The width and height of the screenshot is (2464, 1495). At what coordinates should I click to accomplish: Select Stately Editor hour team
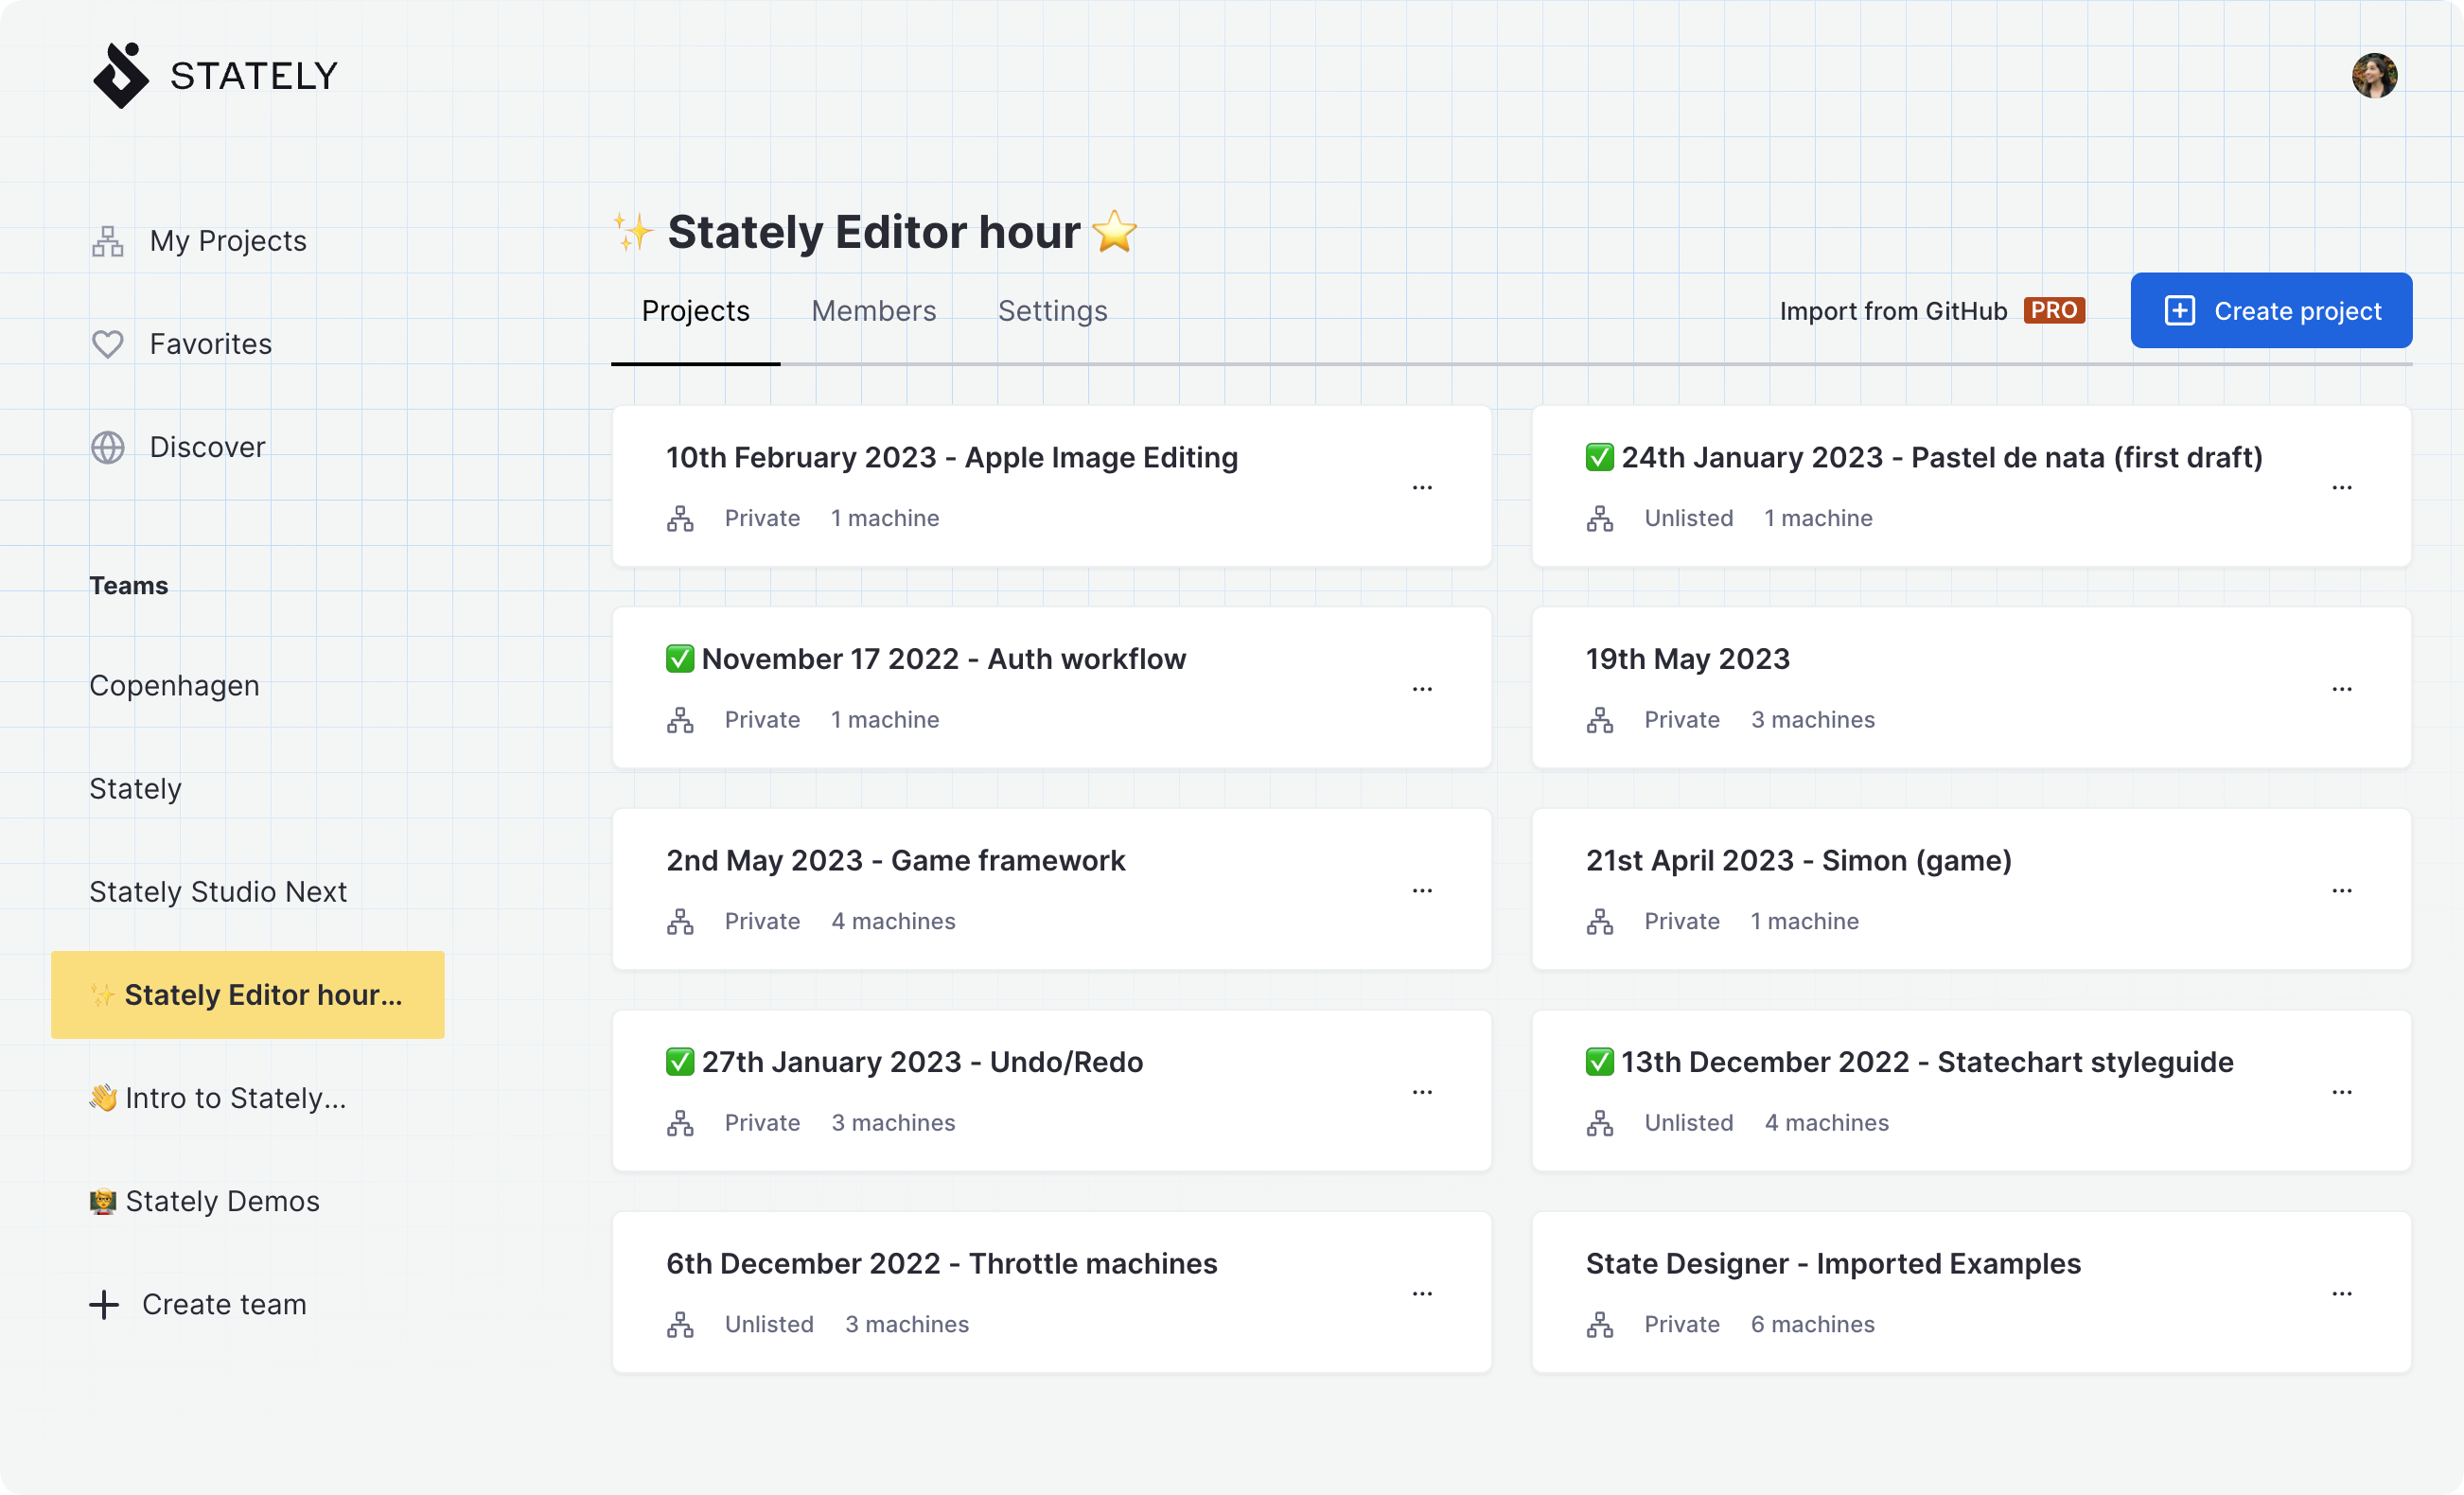(248, 994)
